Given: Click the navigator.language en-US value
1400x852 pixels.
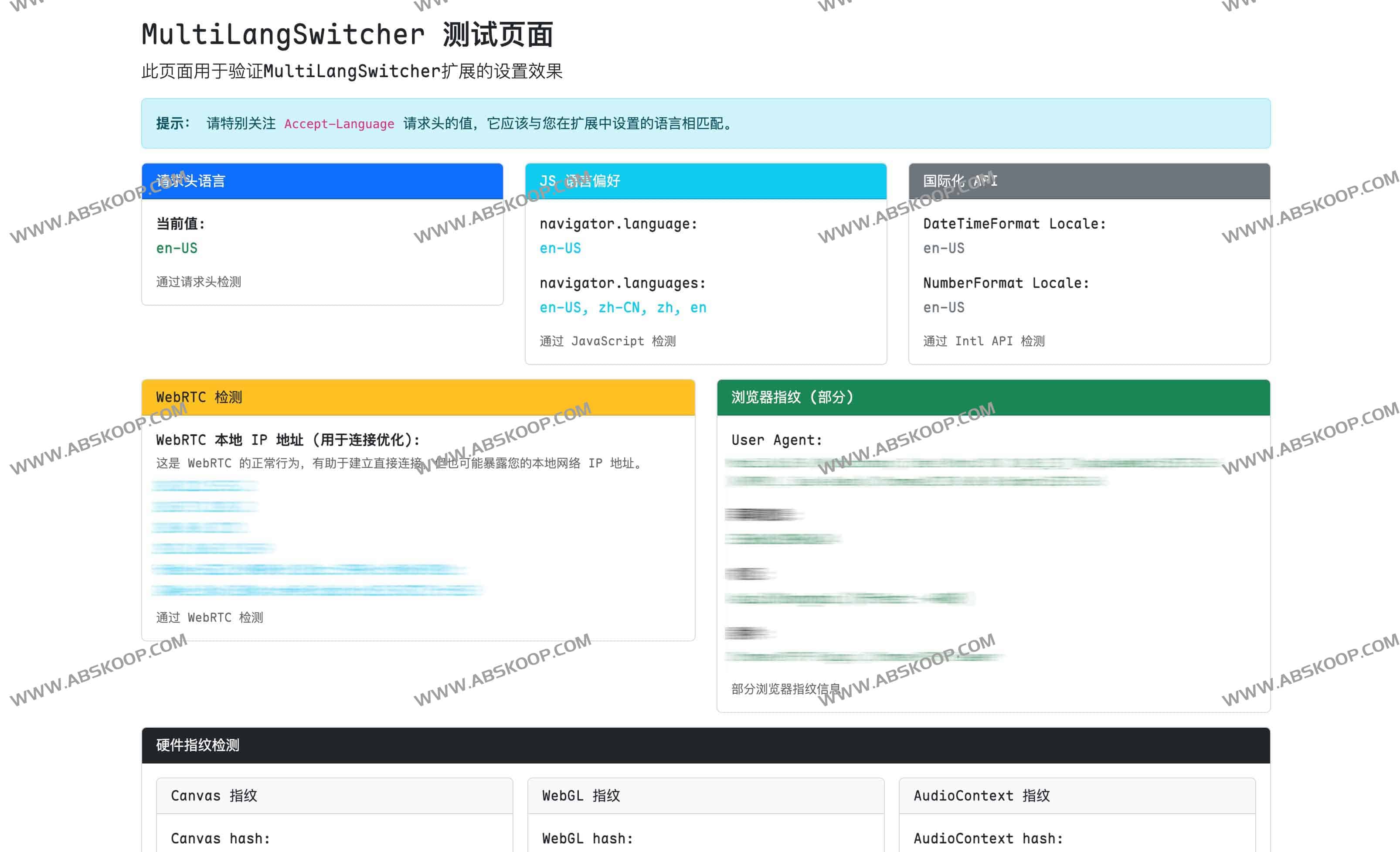Looking at the screenshot, I should pyautogui.click(x=560, y=249).
